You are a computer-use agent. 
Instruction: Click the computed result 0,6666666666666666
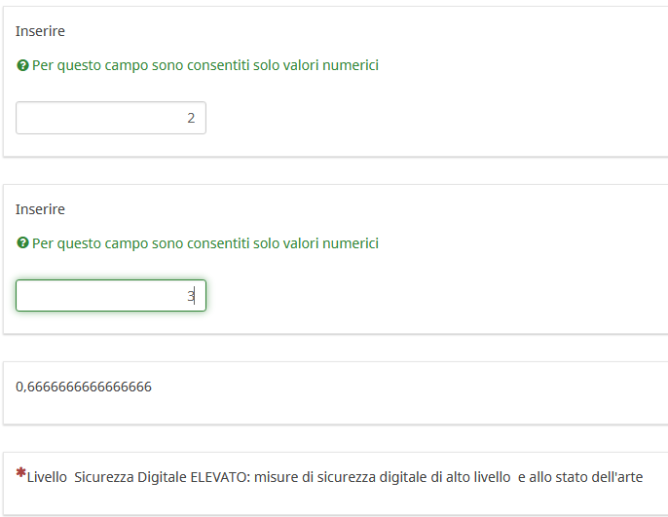pos(84,387)
